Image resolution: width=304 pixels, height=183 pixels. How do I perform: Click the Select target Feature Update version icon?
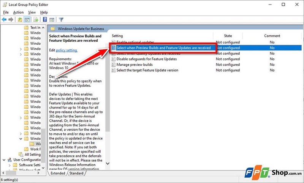pos(113,70)
